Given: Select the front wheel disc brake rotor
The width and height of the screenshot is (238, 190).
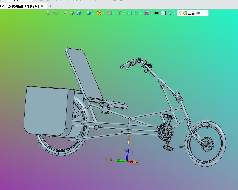Looking at the screenshot, I should pos(208,144).
